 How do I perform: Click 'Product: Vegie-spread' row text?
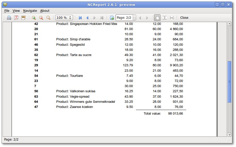tap(73, 97)
